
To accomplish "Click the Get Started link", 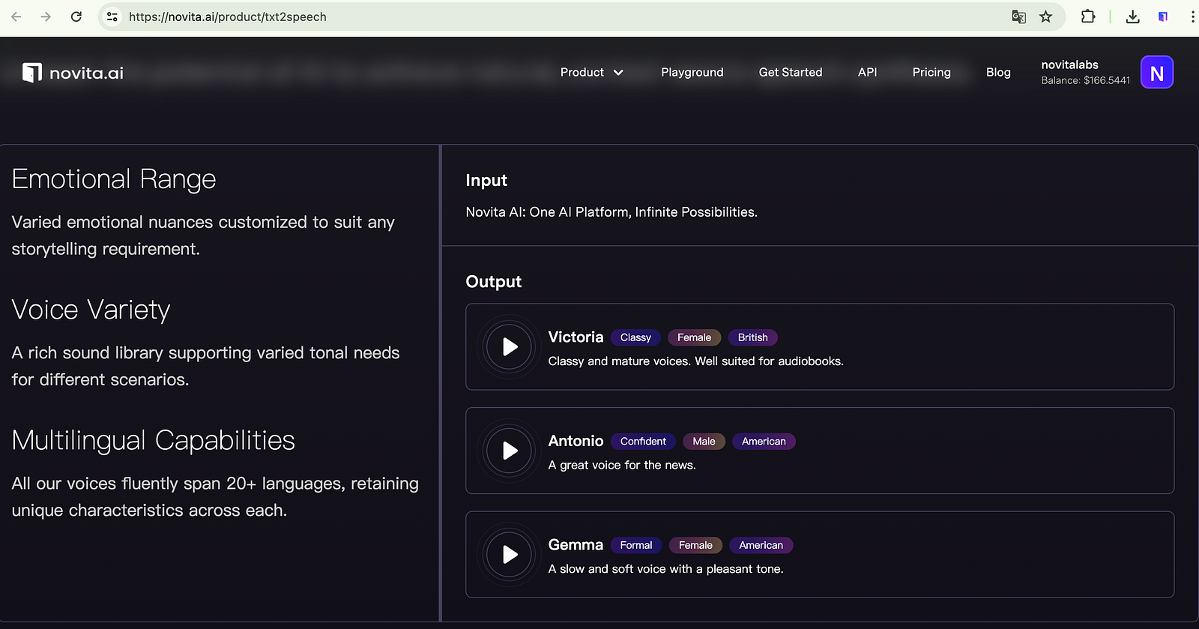I will coord(790,73).
